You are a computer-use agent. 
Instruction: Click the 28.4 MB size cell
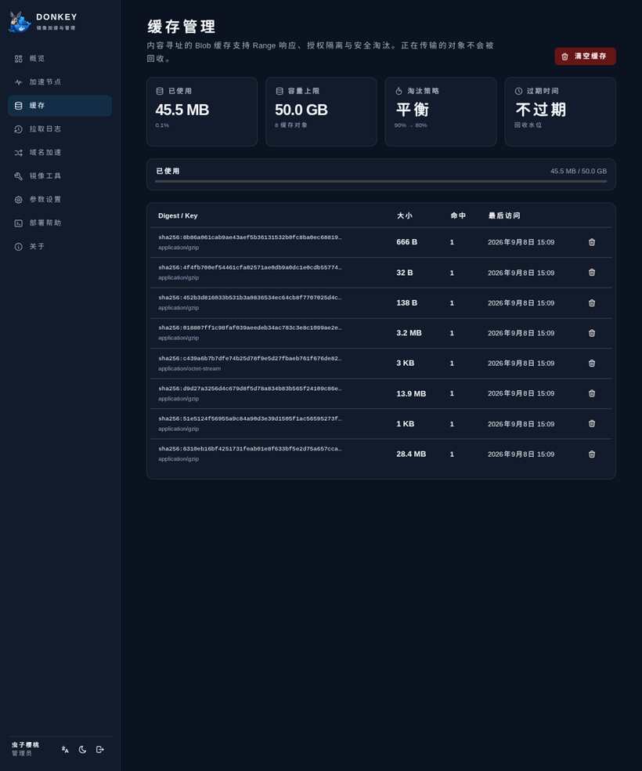pos(411,454)
